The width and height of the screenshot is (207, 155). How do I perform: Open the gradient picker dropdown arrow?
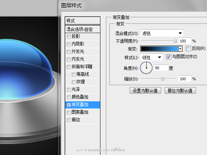pos(180,49)
